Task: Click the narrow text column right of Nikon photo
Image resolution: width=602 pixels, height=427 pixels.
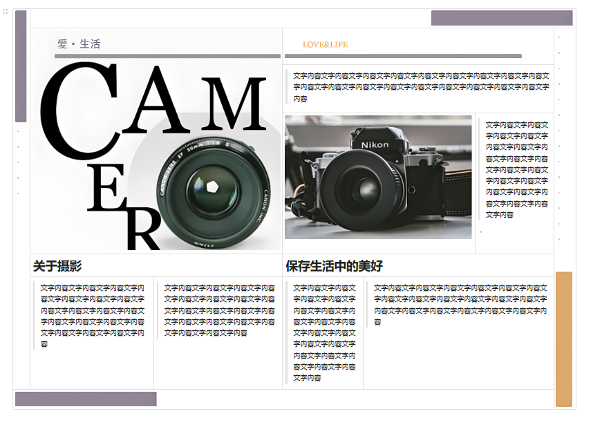Action: coord(516,169)
